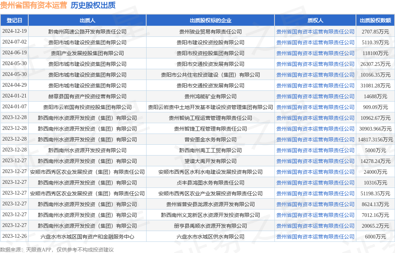Image resolution: width=395 pixels, height=253 pixels.
Task: Click the 出质人 column header
Action: tap(87, 20)
